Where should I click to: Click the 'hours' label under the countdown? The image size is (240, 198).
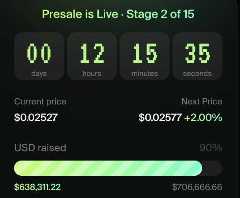pyautogui.click(x=92, y=73)
